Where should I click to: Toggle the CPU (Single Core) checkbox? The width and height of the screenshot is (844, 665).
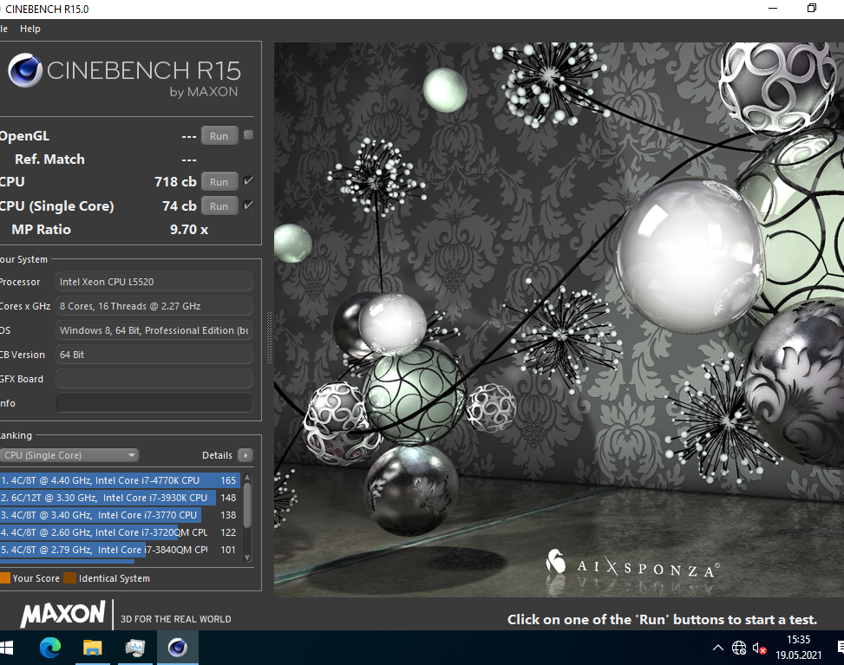pos(248,205)
